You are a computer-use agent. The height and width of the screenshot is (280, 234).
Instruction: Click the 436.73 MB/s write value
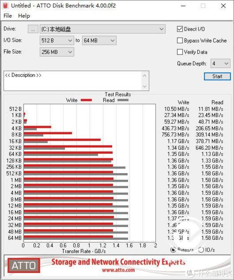[x=175, y=128]
